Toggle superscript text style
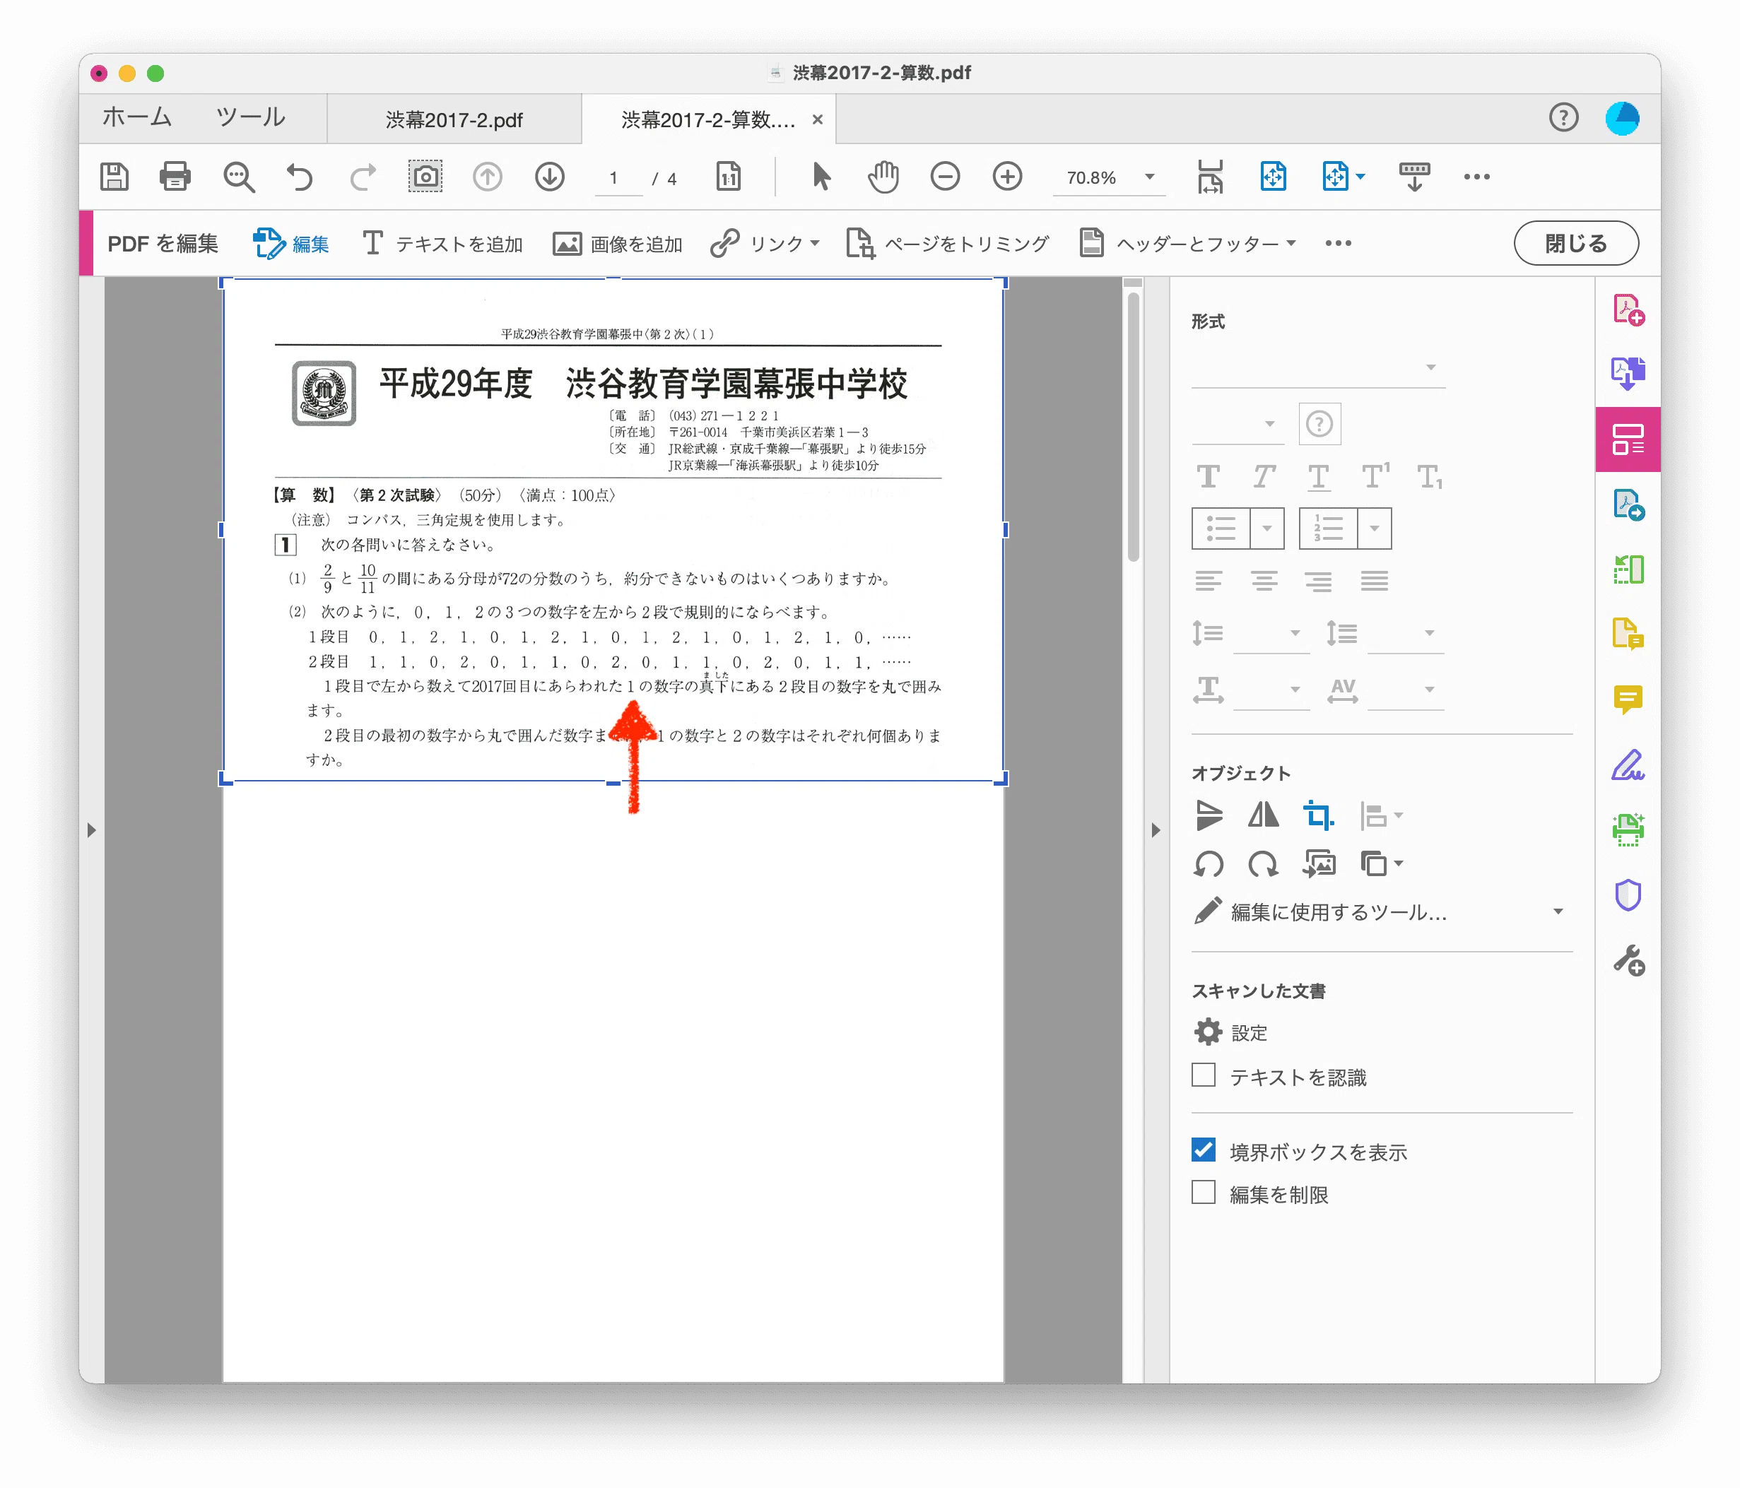The height and width of the screenshot is (1488, 1740). (1375, 476)
